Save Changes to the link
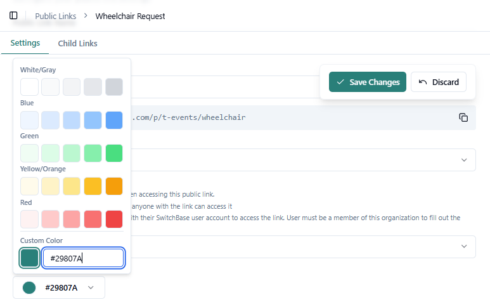Screen dimensions: 490x302 point(368,82)
